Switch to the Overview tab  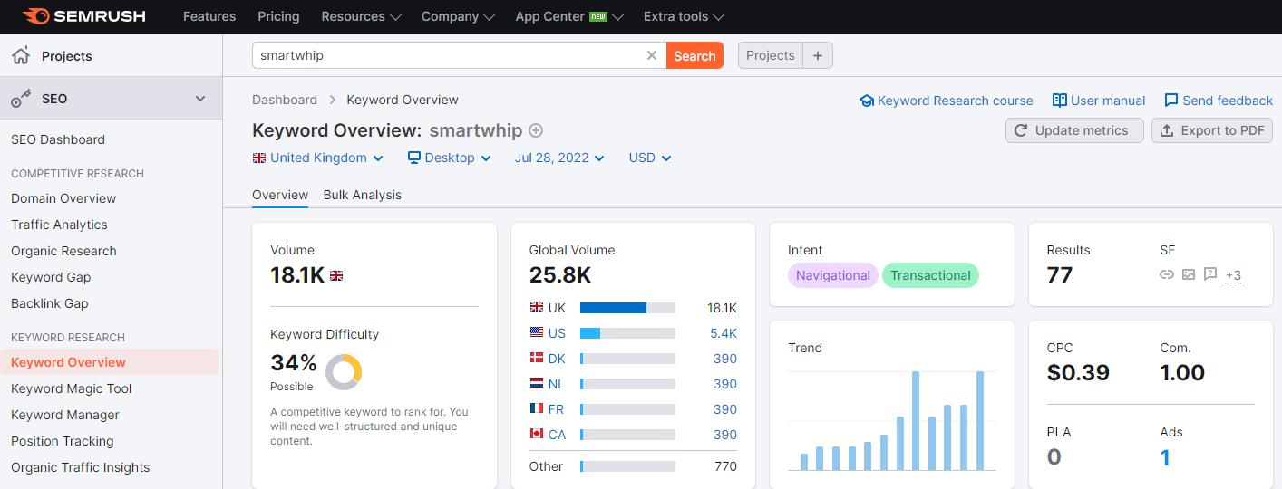280,195
